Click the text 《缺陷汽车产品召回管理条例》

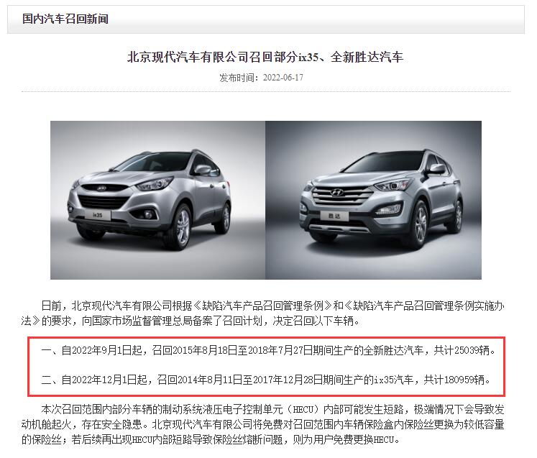[263, 306]
